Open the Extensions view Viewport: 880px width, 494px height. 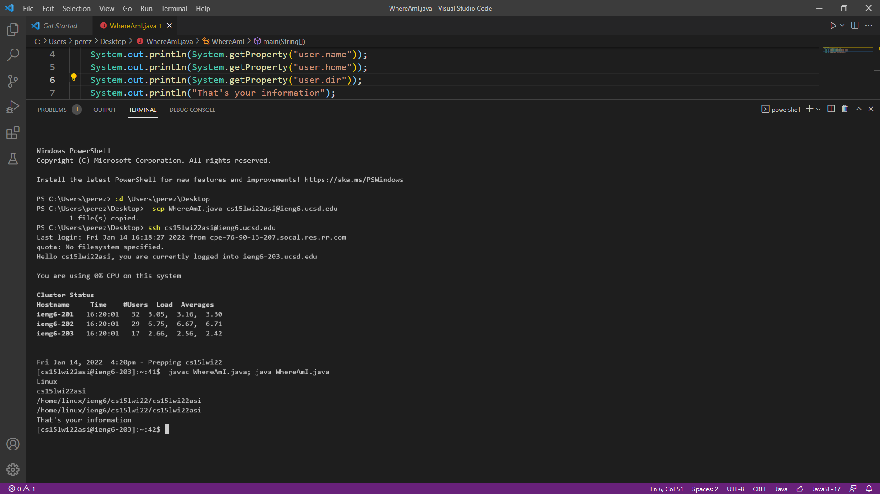tap(13, 133)
